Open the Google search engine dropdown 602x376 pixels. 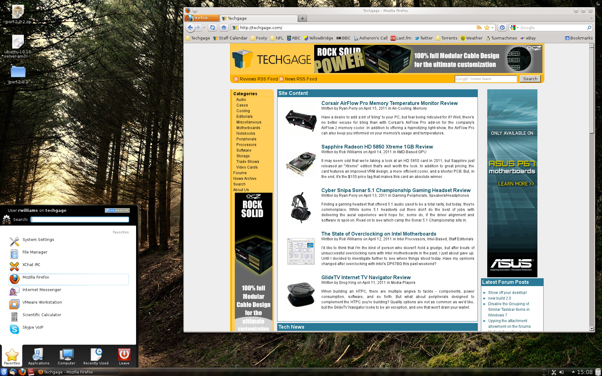coord(514,28)
